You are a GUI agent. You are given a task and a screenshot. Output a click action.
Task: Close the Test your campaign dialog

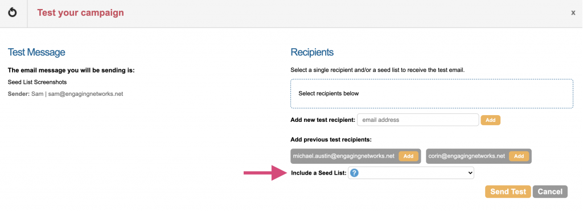pyautogui.click(x=573, y=13)
